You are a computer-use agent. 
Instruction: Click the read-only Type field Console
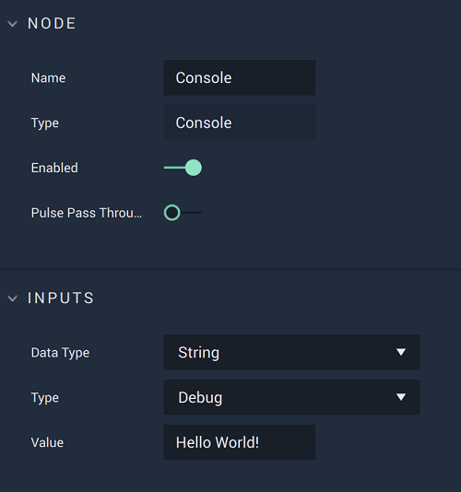click(x=240, y=123)
